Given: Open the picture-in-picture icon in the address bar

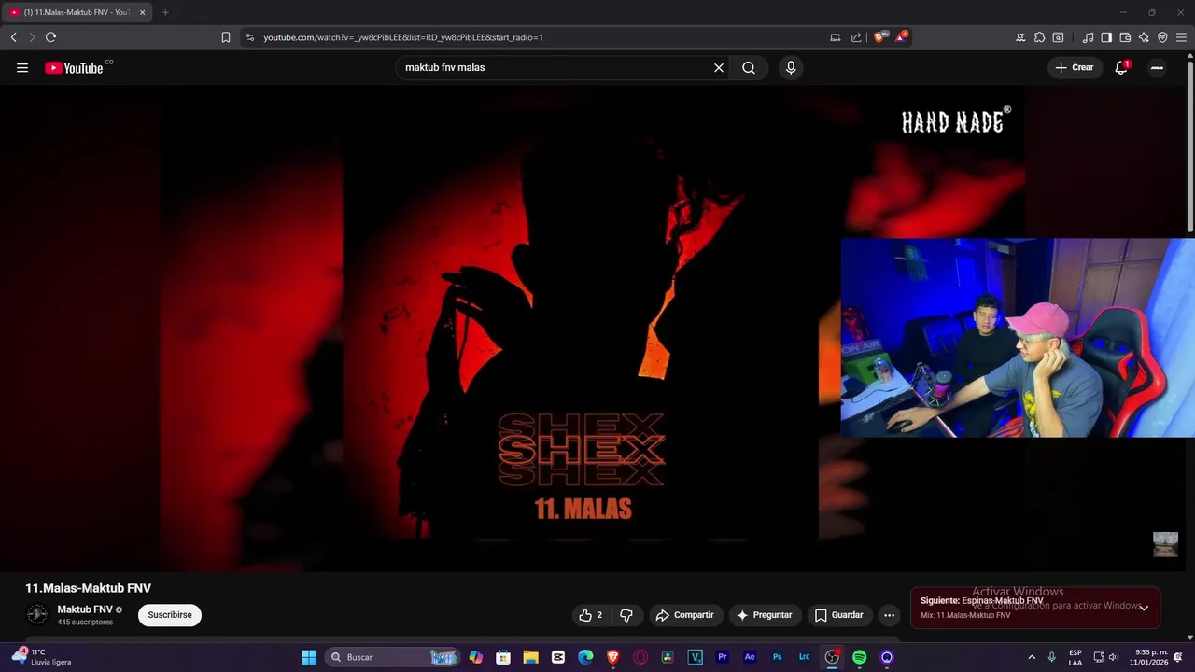Looking at the screenshot, I should [836, 37].
